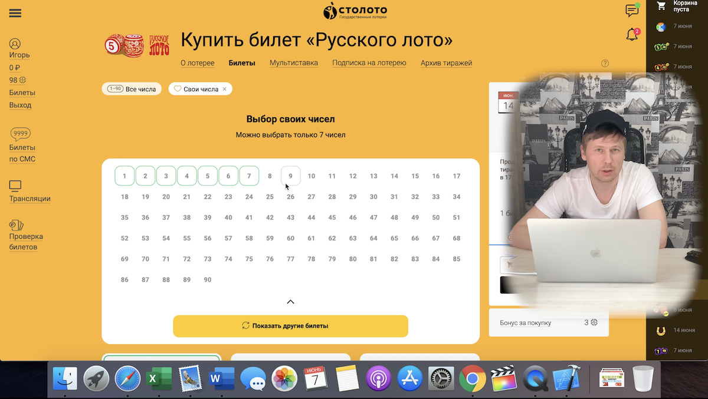Deselect number 7 in the grid
The width and height of the screenshot is (708, 399).
[x=249, y=176]
